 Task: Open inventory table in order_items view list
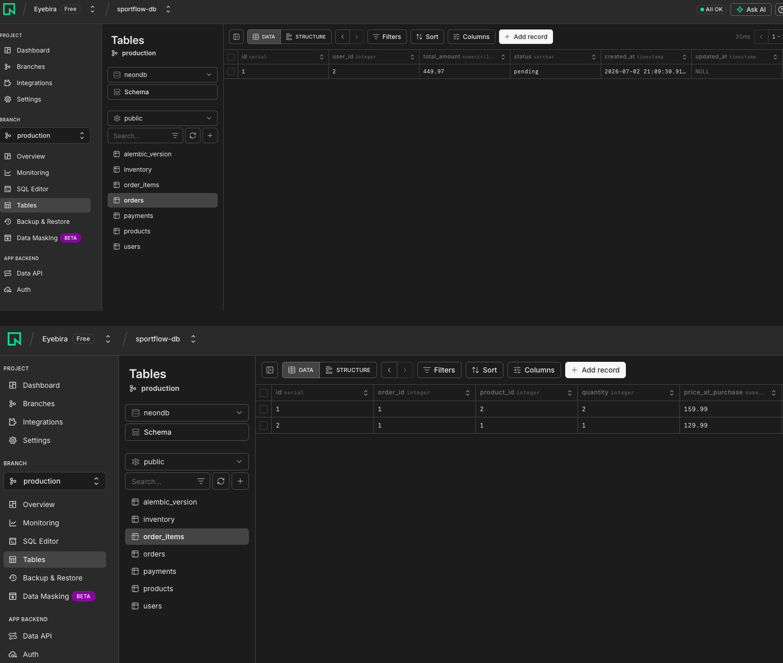pyautogui.click(x=187, y=519)
